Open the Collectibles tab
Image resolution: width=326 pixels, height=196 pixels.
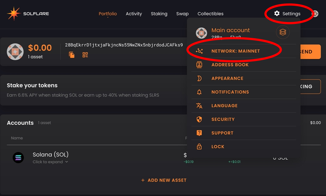pos(211,14)
